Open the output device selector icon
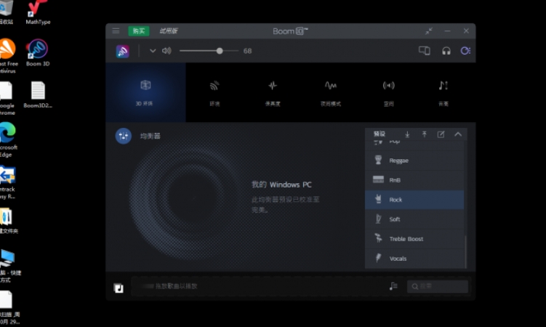 (x=424, y=51)
